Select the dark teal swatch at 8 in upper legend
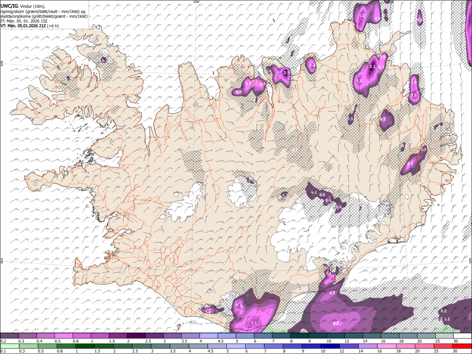 (299, 336)
